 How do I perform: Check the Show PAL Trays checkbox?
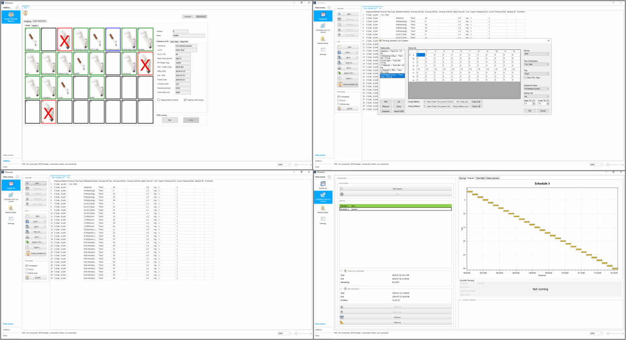pyautogui.click(x=525, y=78)
